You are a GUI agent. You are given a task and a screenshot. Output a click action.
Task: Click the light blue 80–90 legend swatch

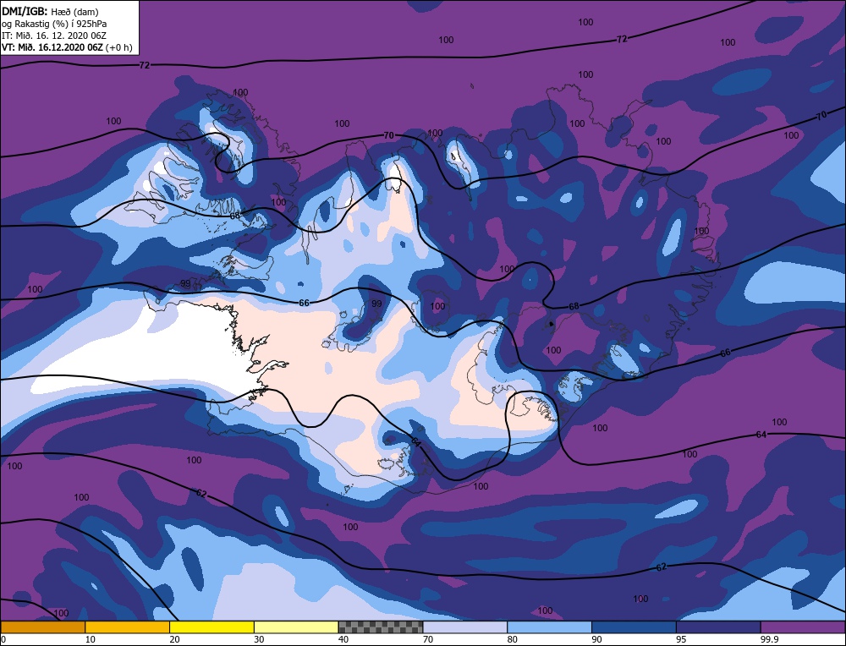(549, 627)
